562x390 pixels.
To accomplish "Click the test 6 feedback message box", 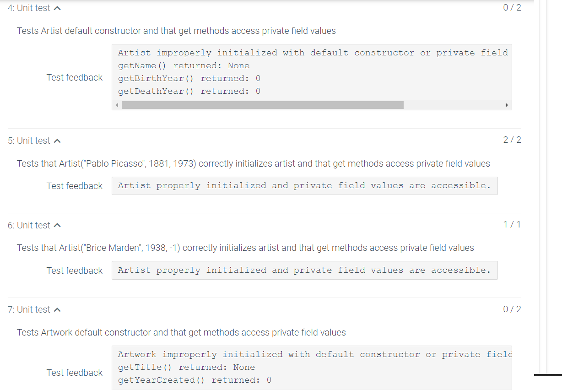I will [x=305, y=270].
